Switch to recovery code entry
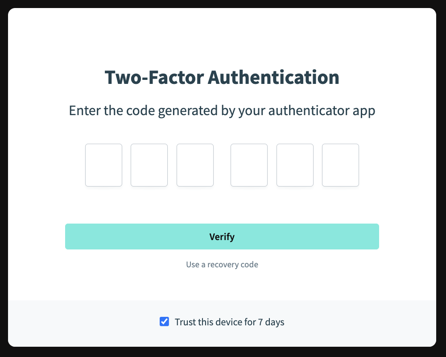Screen dimensions: 446x357 click(222, 265)
